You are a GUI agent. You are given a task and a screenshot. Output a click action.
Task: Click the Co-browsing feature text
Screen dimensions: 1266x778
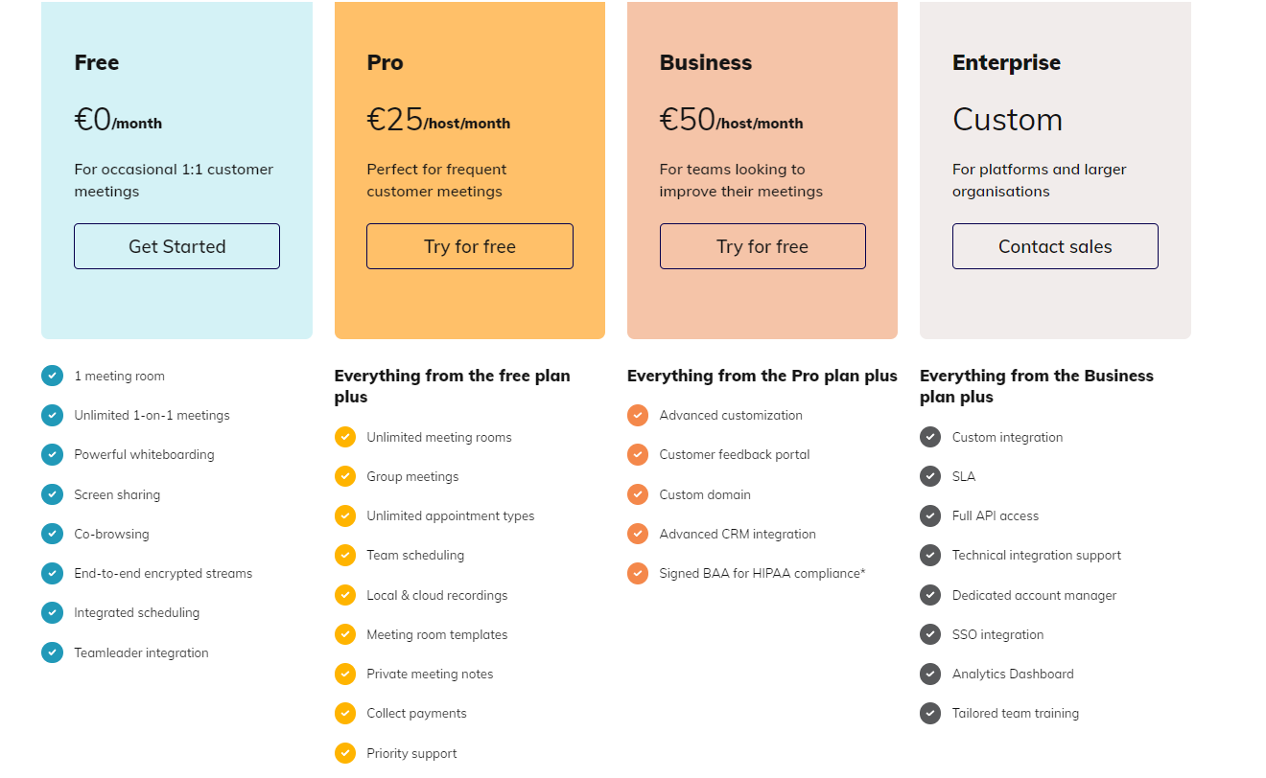(x=111, y=534)
